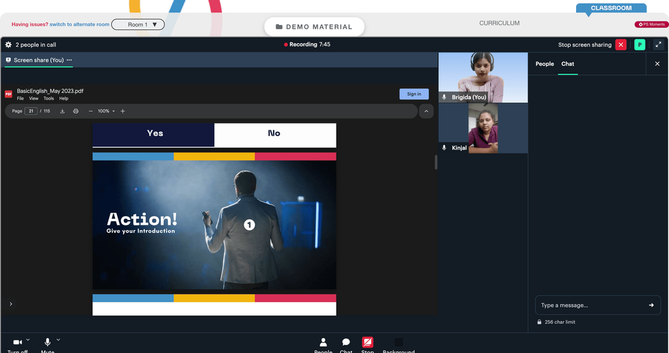Viewport: 669px width, 353px height.
Task: Click Kinjal's microphone status icon
Action: [x=444, y=148]
